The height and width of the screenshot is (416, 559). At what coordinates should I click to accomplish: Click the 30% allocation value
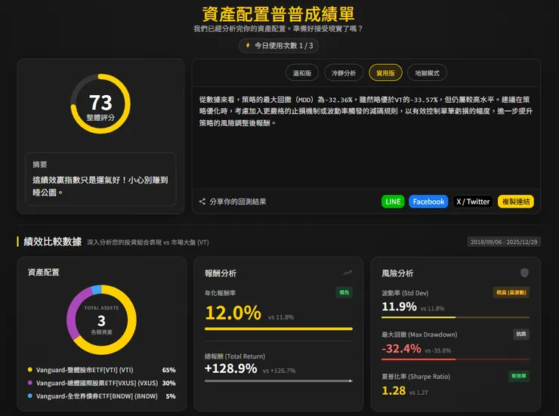[168, 383]
